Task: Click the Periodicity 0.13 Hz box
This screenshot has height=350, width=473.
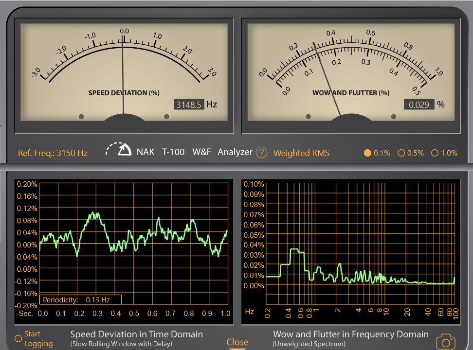Action: [80, 299]
